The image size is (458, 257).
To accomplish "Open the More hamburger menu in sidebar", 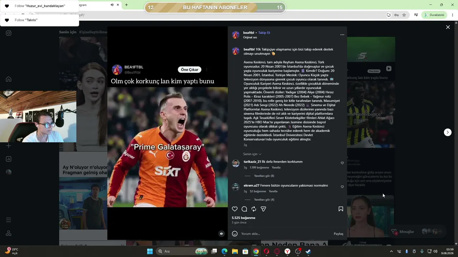I will pos(9,220).
